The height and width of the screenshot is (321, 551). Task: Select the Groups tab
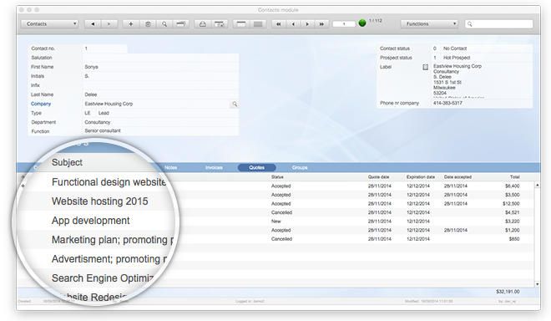pos(300,167)
